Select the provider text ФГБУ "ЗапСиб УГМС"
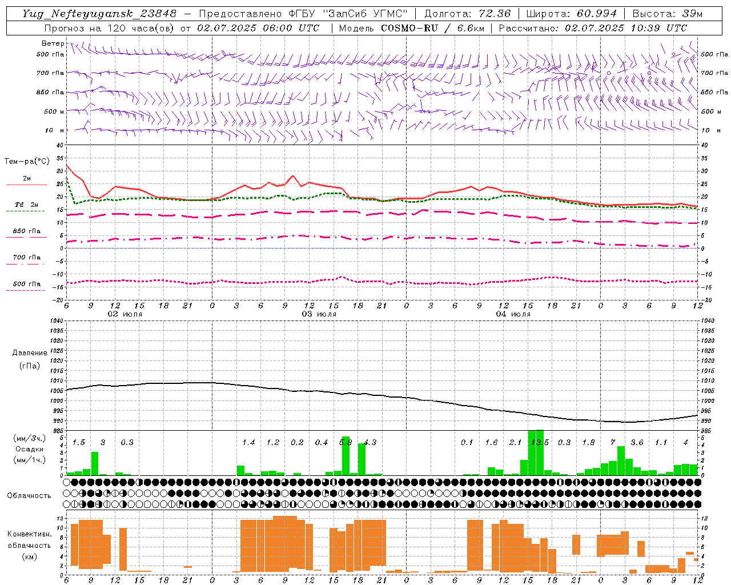This screenshot has height=585, width=731. [x=347, y=14]
